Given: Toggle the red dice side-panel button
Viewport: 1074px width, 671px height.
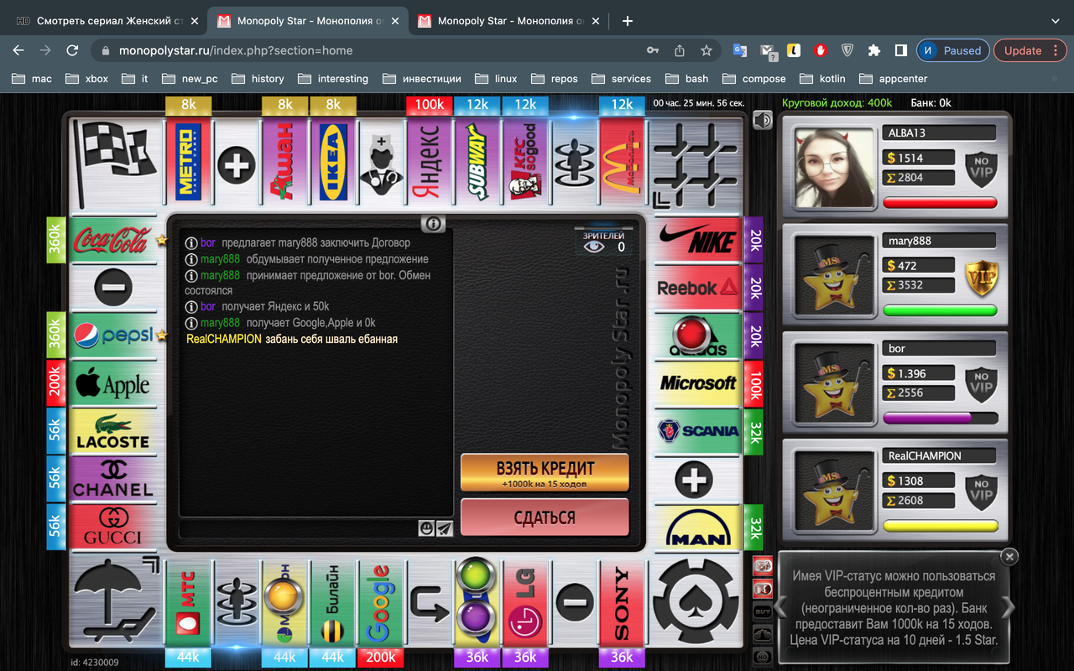Looking at the screenshot, I should (x=763, y=565).
